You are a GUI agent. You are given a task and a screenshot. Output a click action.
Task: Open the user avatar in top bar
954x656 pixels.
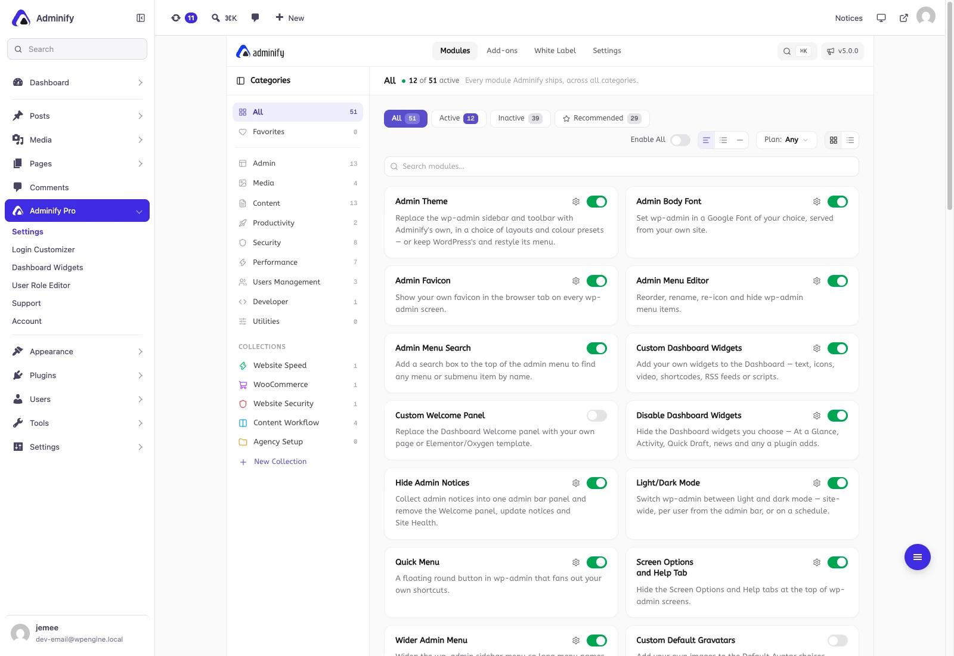click(926, 16)
